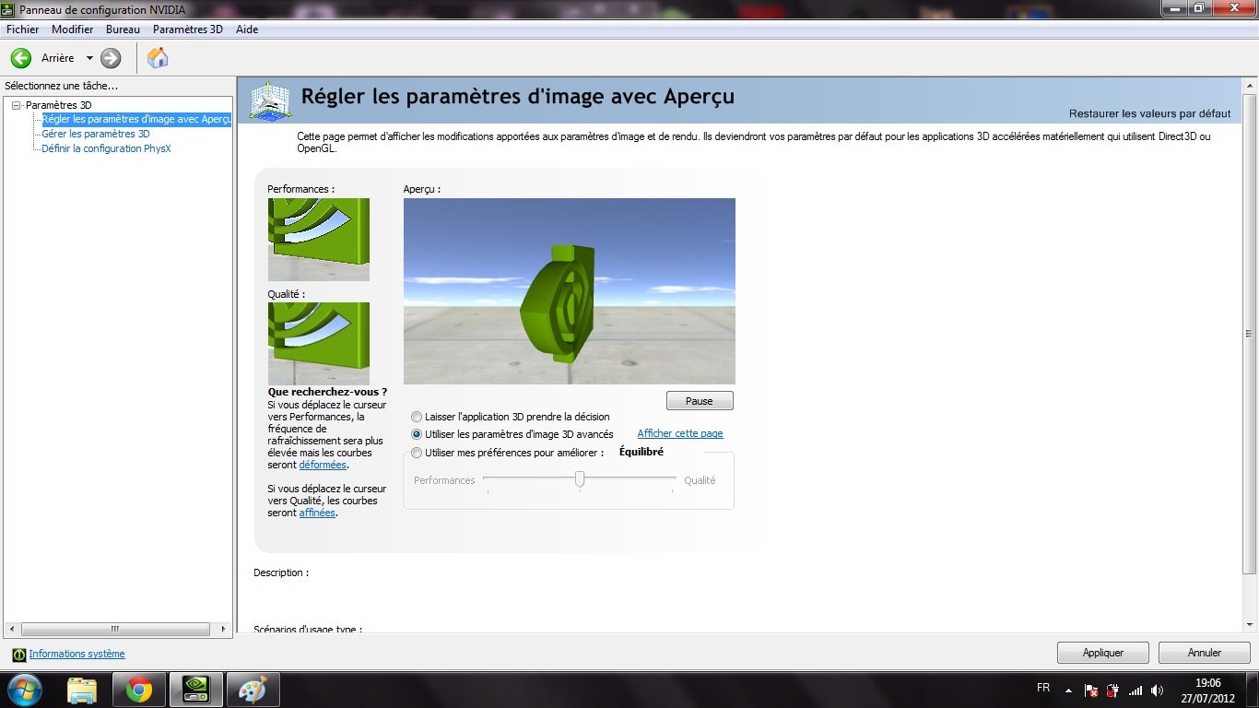
Task: Click the Show desktop button
Action: point(1252,690)
